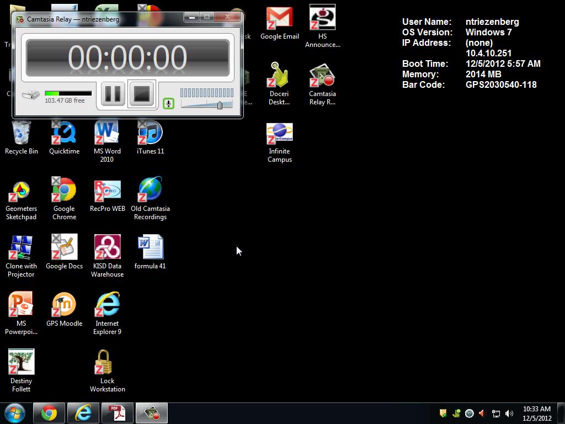The image size is (565, 424).
Task: Click the audio level meter bars
Action: pyautogui.click(x=206, y=93)
